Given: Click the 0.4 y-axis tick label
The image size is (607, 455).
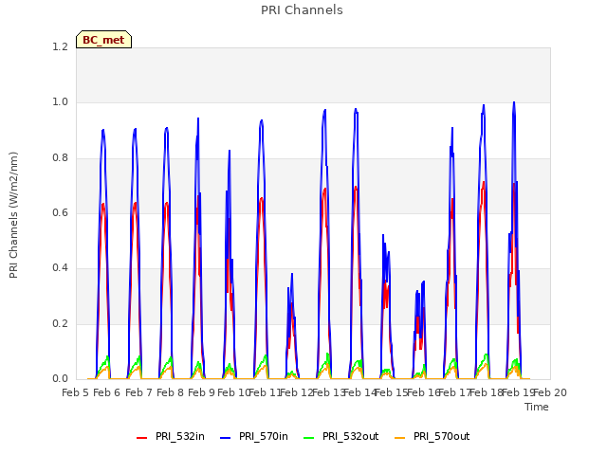Looking at the screenshot, I should point(60,267).
